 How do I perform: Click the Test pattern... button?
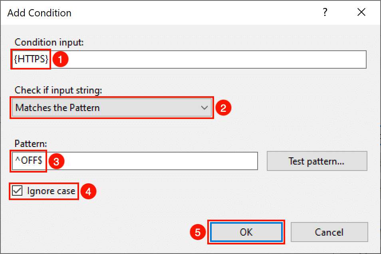(317, 161)
